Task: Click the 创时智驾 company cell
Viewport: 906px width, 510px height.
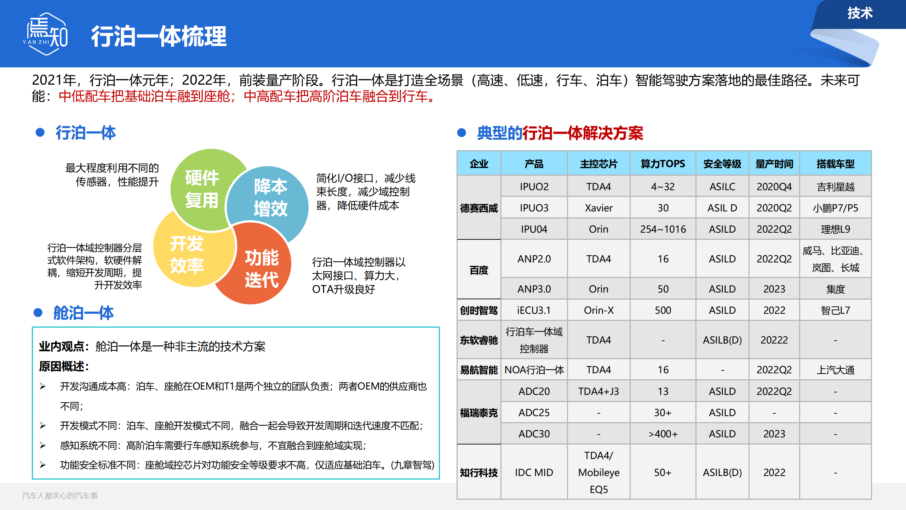Action: [479, 310]
